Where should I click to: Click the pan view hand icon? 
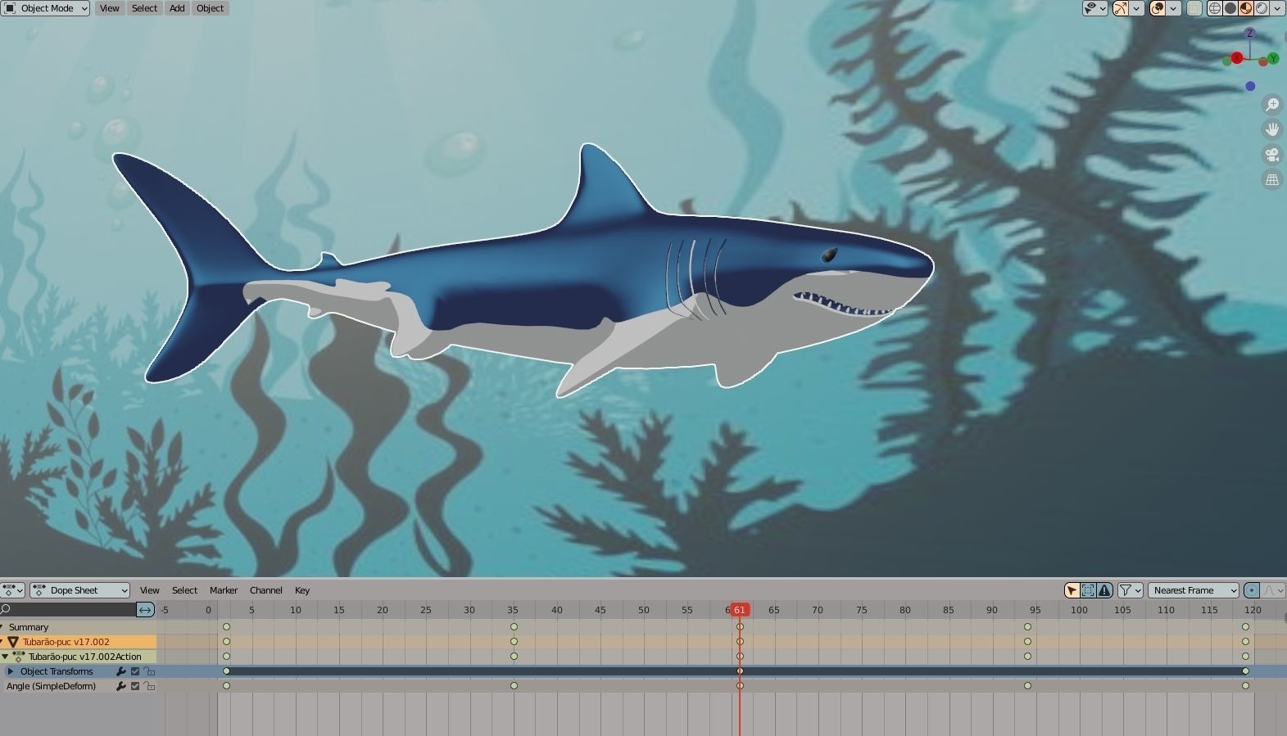(x=1272, y=129)
